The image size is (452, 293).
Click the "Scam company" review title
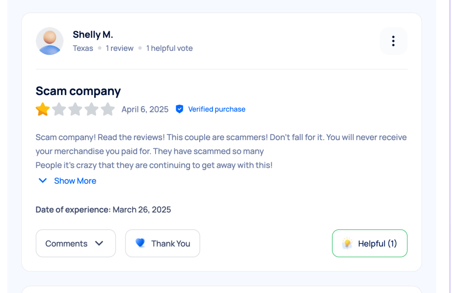coord(78,91)
